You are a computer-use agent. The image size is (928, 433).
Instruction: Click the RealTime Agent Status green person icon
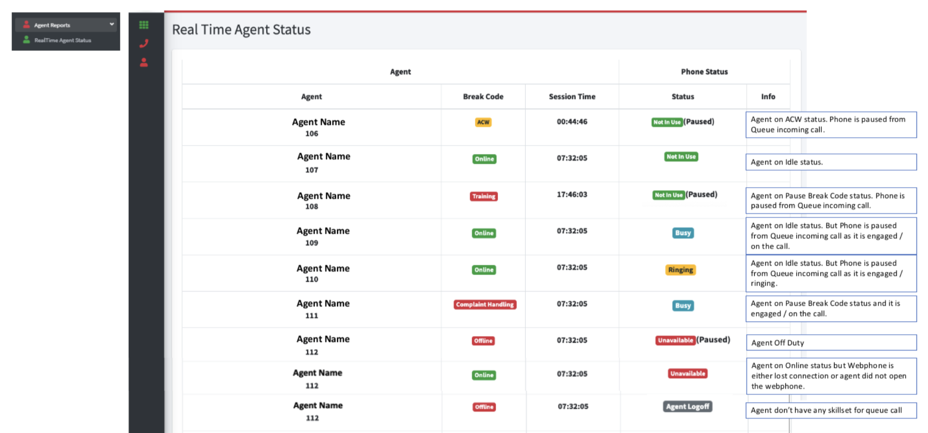[x=26, y=40]
